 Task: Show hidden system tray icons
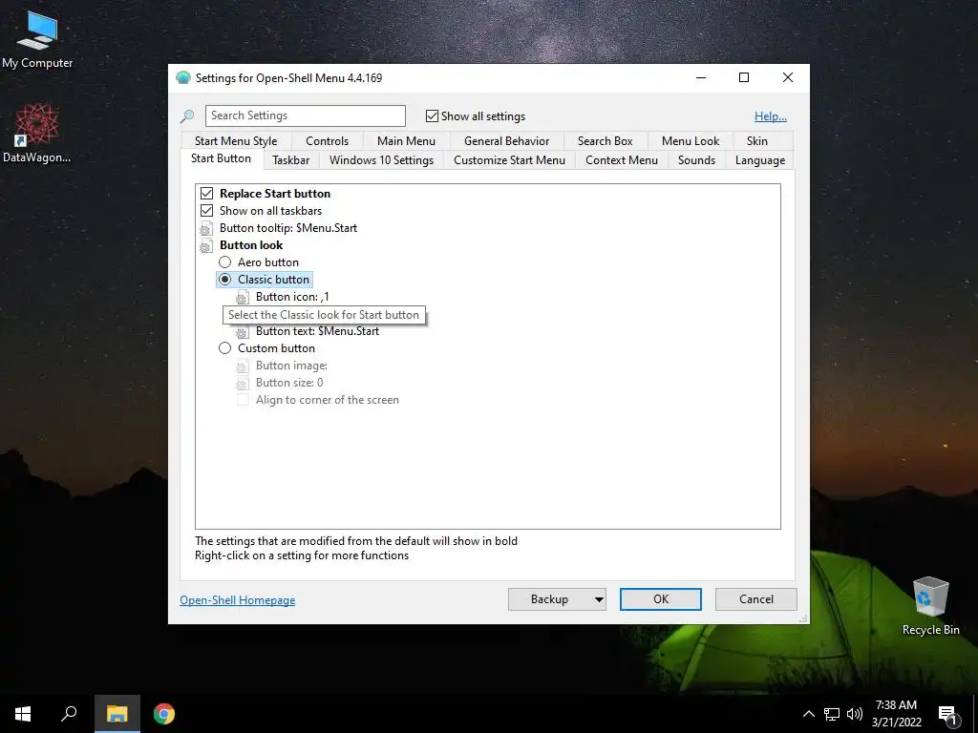[x=808, y=714]
